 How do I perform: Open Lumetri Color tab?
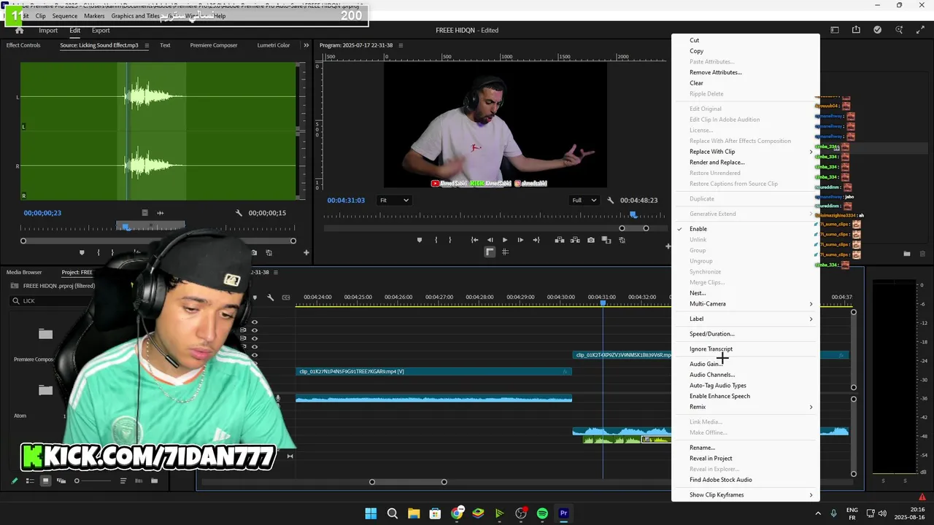tap(274, 45)
